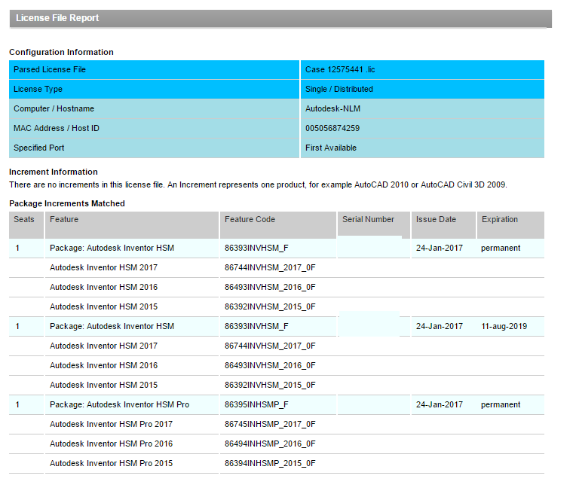
Task: Click the 11-aug-2019 expiration date
Action: point(504,326)
